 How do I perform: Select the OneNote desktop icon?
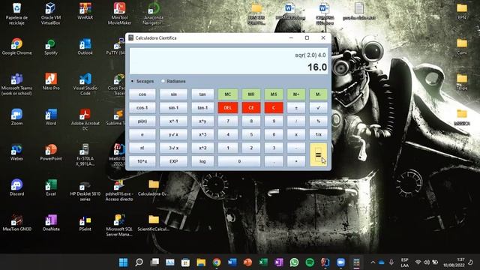click(x=51, y=223)
